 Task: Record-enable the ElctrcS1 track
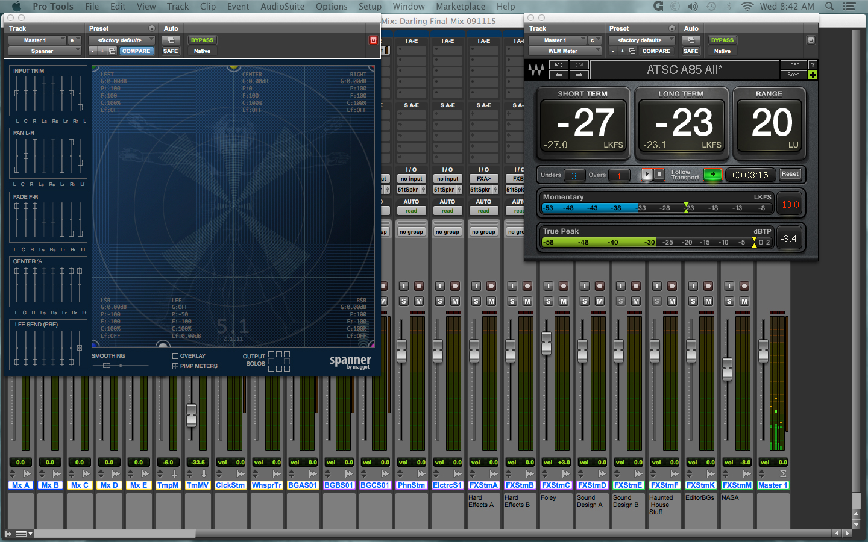[455, 286]
